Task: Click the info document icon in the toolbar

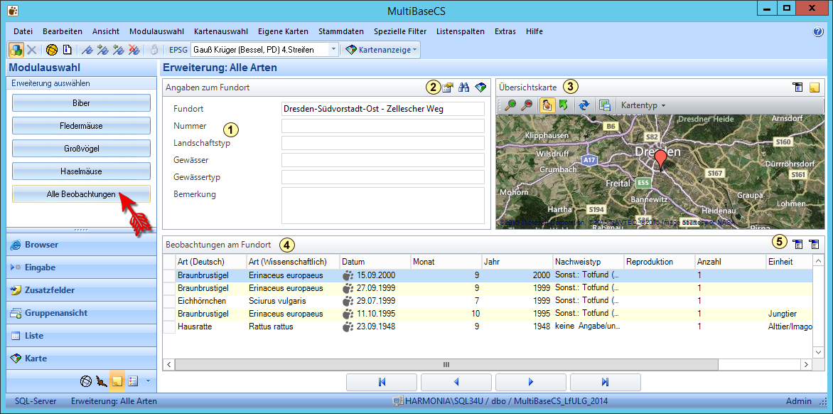Action: (67, 50)
